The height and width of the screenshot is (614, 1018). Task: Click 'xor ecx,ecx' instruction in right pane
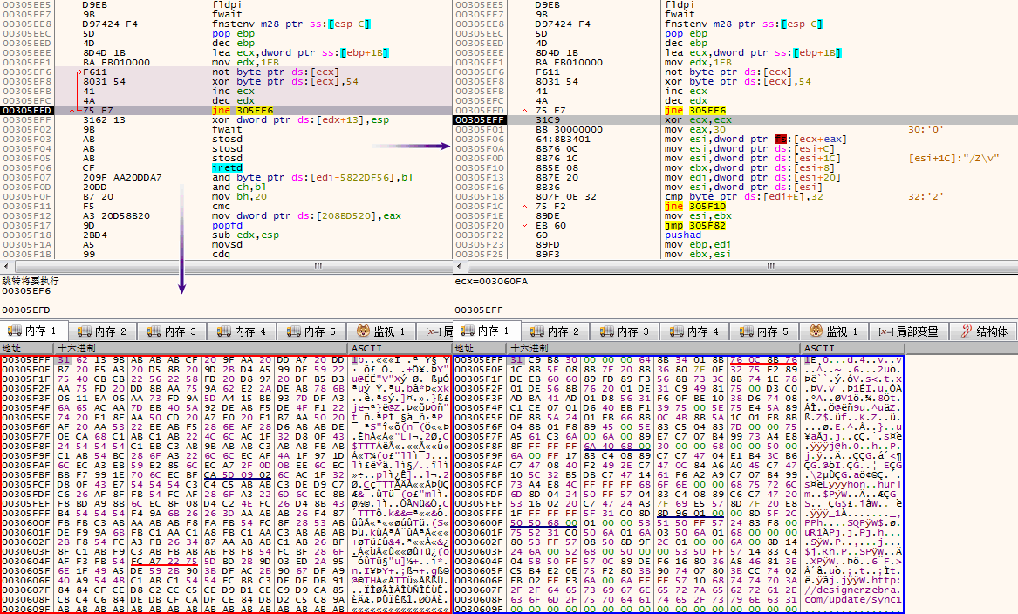pyautogui.click(x=698, y=120)
